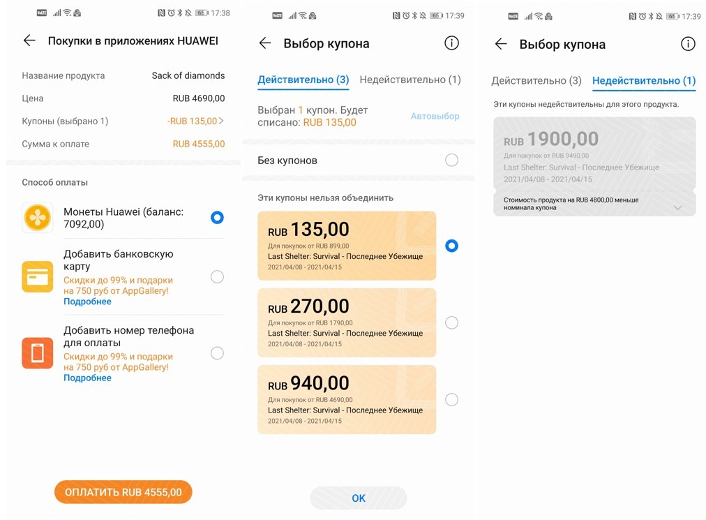This screenshot has height=520, width=706.
Task: Open the 'Недействительно (1)' tab
Action: click(410, 80)
